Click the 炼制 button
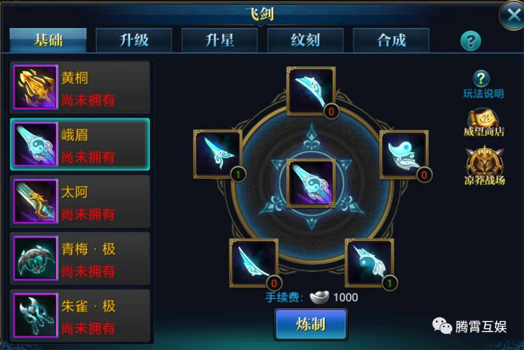The width and height of the screenshot is (524, 350). click(311, 324)
